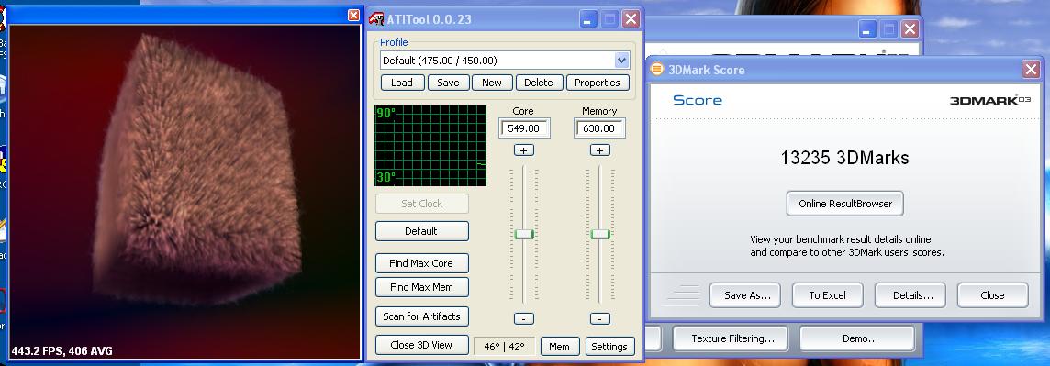
Task: Decrease Core clock with minus button
Action: point(524,318)
